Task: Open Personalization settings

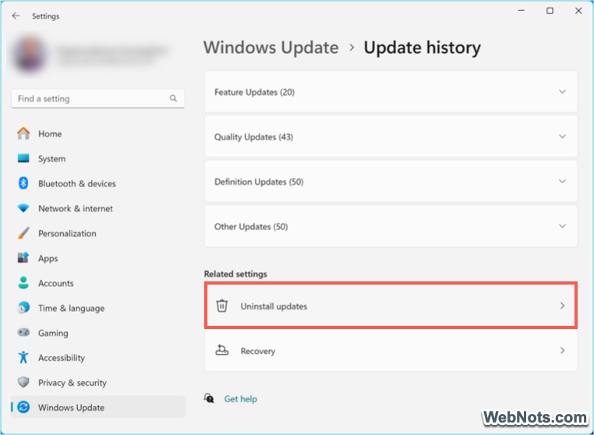Action: point(97,233)
